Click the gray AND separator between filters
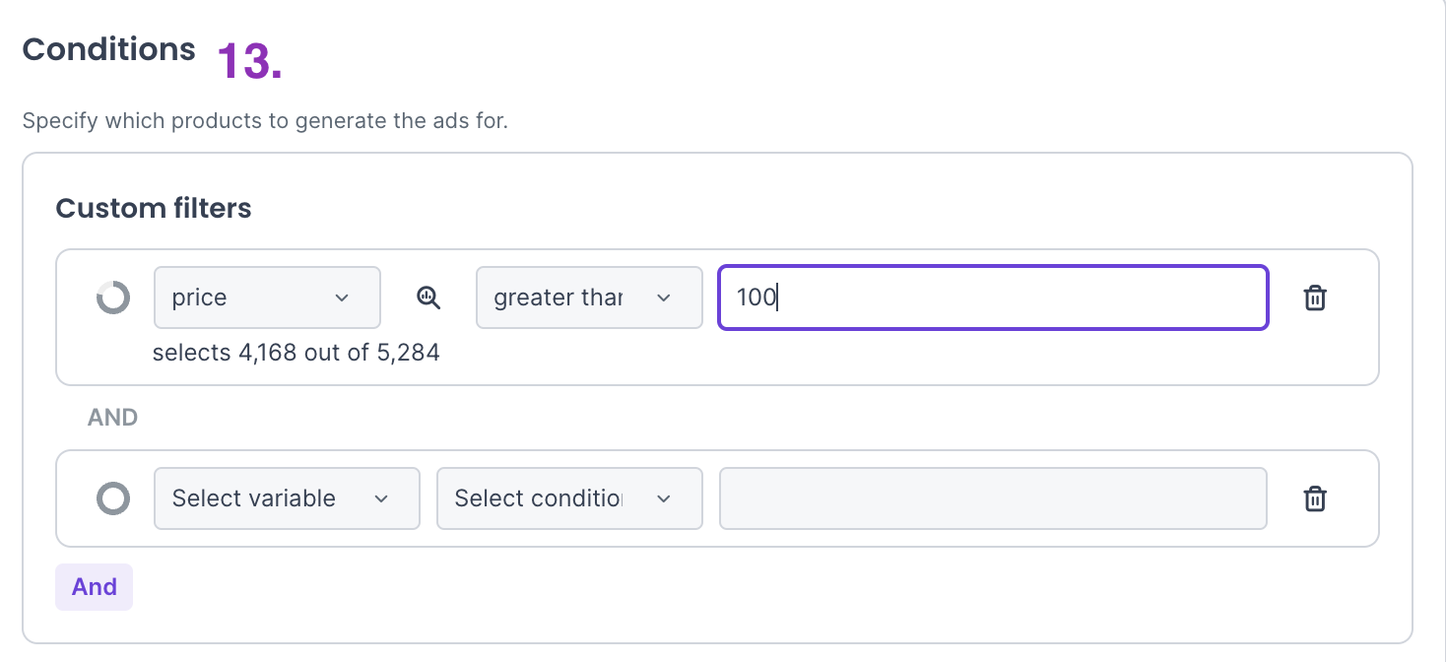Viewport: 1446px width, 662px height. tap(112, 418)
